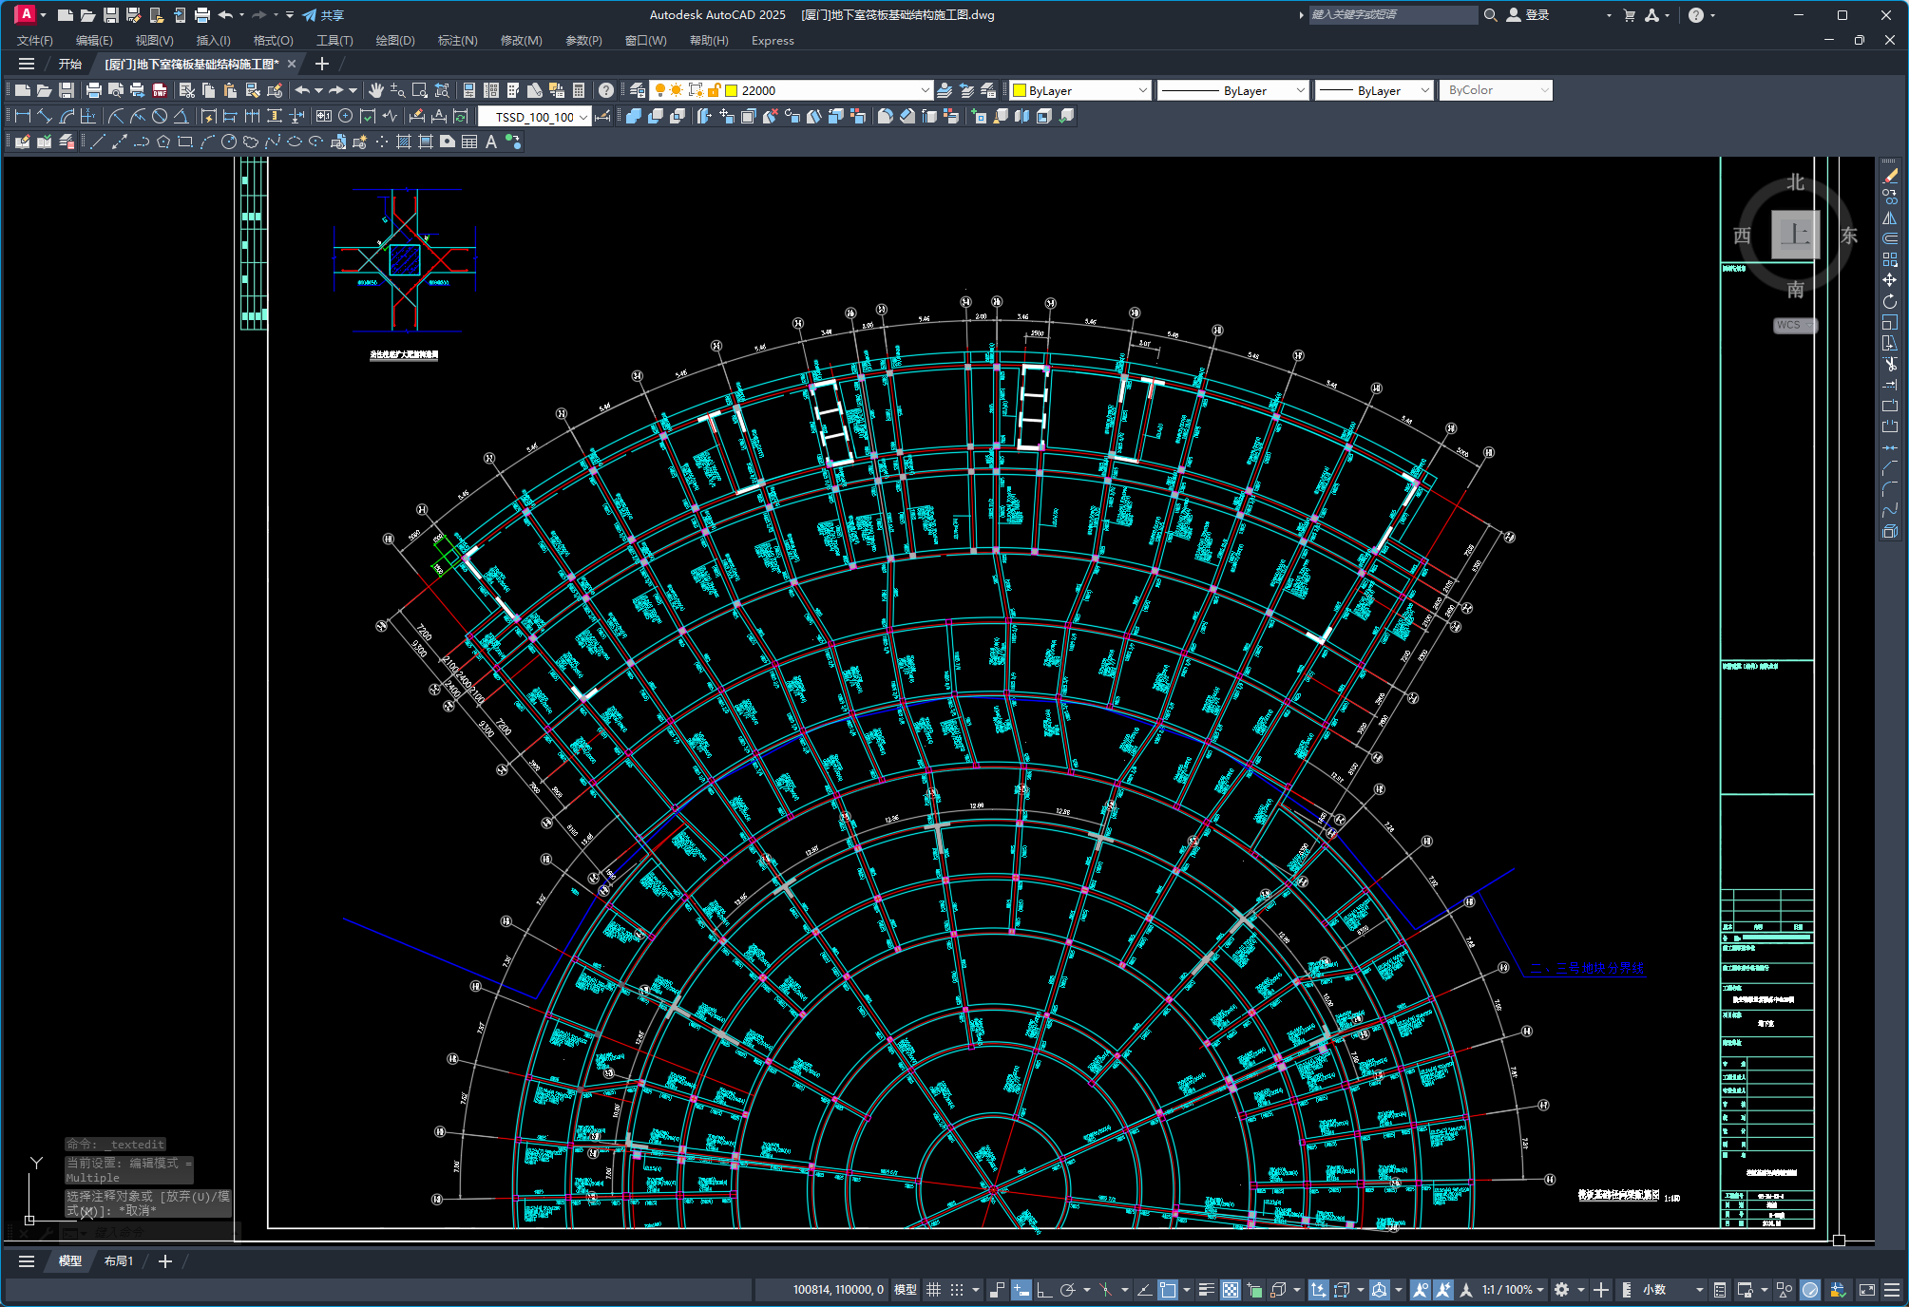The height and width of the screenshot is (1307, 1909).
Task: Select the Line draw tool
Action: tap(97, 142)
